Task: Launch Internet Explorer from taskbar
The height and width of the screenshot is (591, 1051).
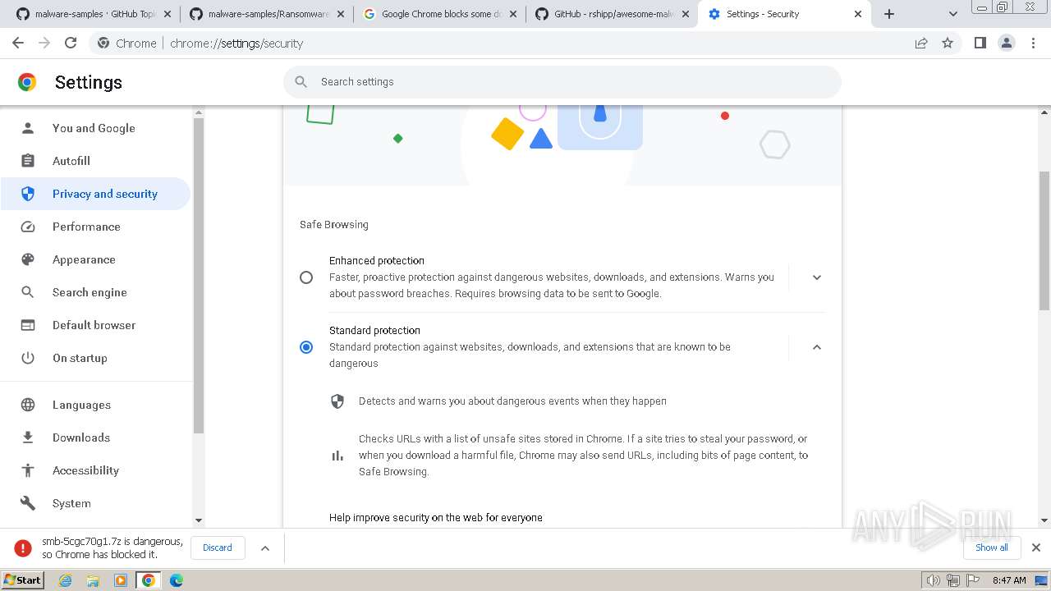Action: pos(66,580)
